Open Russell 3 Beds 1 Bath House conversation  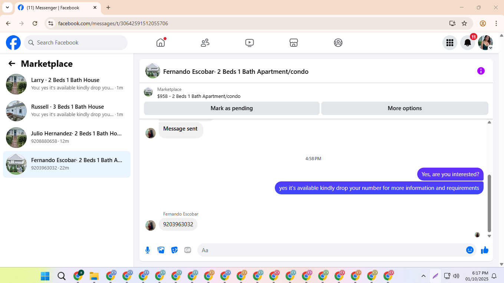(x=67, y=111)
